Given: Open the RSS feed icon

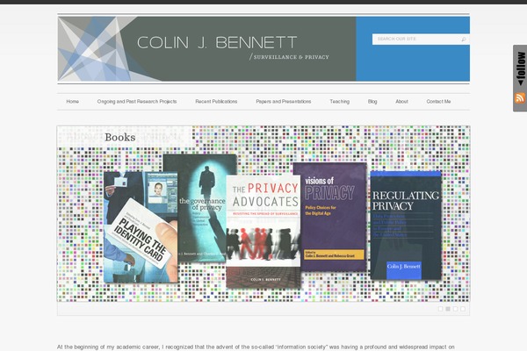Looking at the screenshot, I should [x=520, y=98].
